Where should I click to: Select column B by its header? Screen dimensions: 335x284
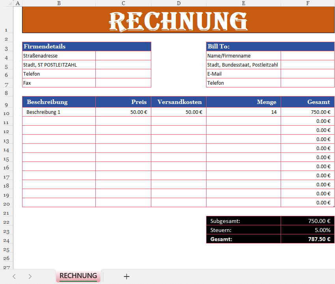pyautogui.click(x=59, y=3)
